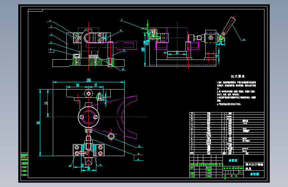Click the balloon number 14 leader label
Screen dimensions: 288x187
tap(100, 165)
